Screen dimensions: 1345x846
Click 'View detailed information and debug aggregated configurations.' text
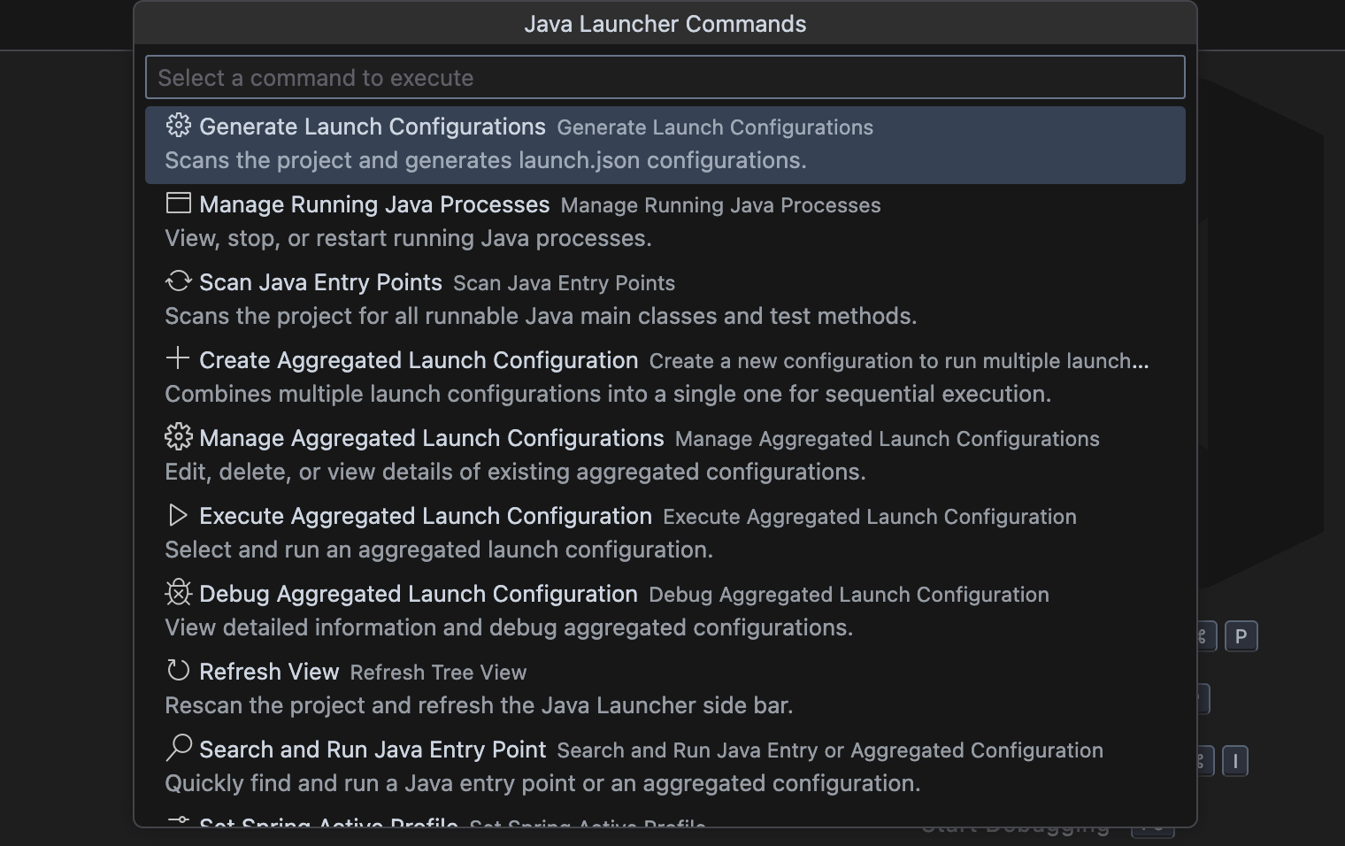(509, 627)
